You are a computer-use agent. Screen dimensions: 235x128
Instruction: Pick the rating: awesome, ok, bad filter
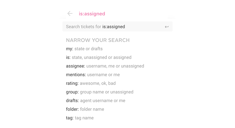click(x=91, y=83)
